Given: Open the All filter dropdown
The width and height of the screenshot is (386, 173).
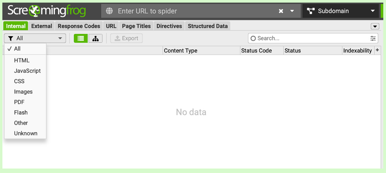Looking at the screenshot, I should [x=35, y=38].
